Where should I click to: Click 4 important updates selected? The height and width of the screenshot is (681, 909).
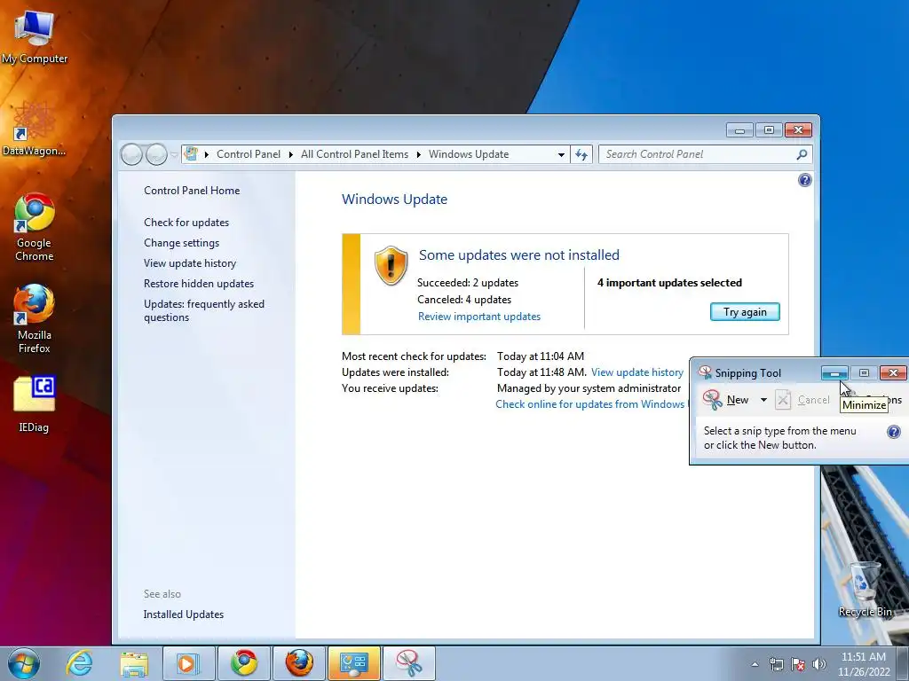pyautogui.click(x=669, y=283)
